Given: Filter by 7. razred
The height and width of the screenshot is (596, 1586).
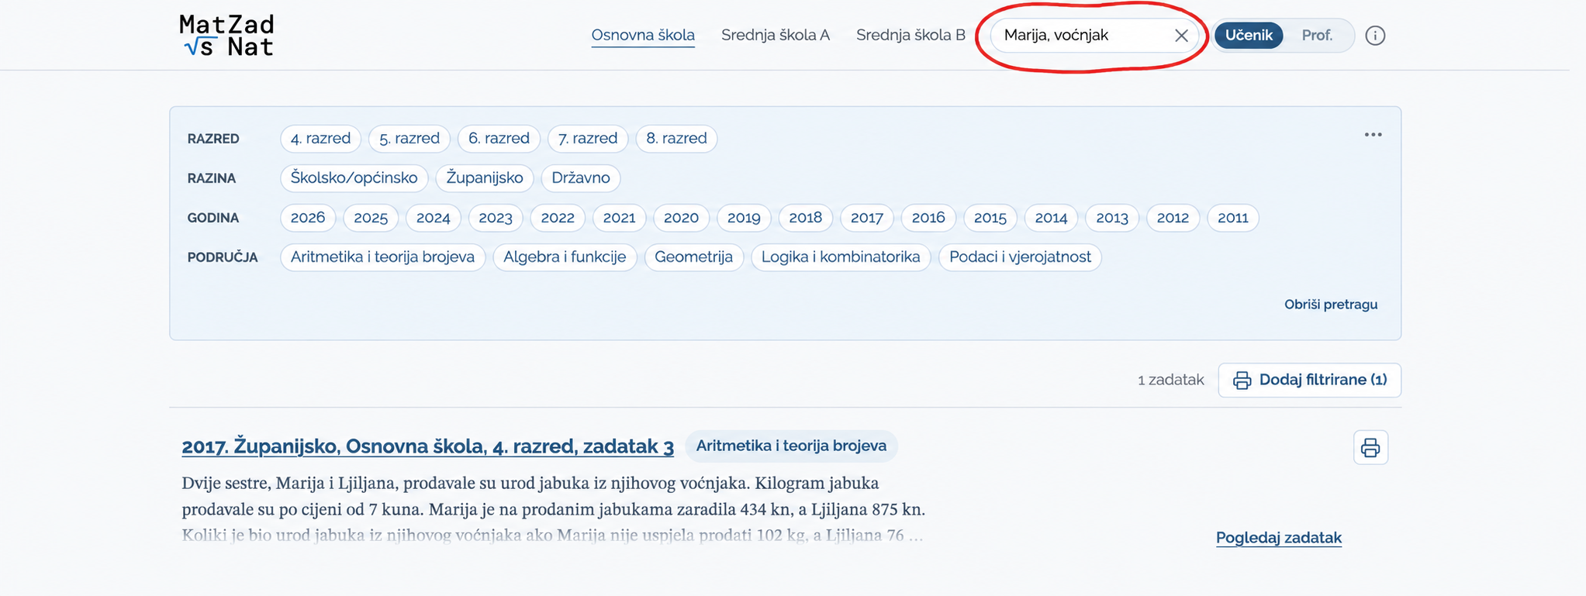Looking at the screenshot, I should [x=588, y=139].
